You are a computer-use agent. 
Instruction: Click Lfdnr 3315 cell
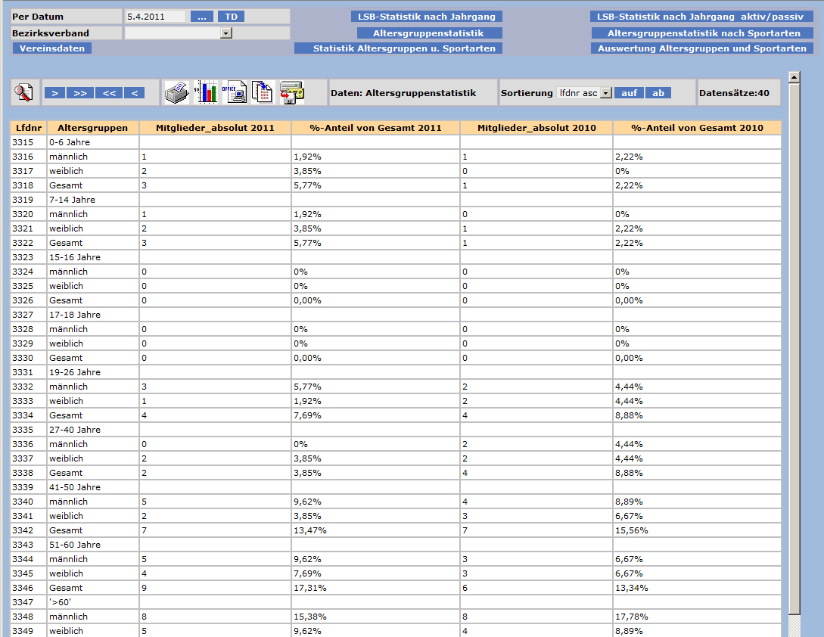(x=29, y=142)
